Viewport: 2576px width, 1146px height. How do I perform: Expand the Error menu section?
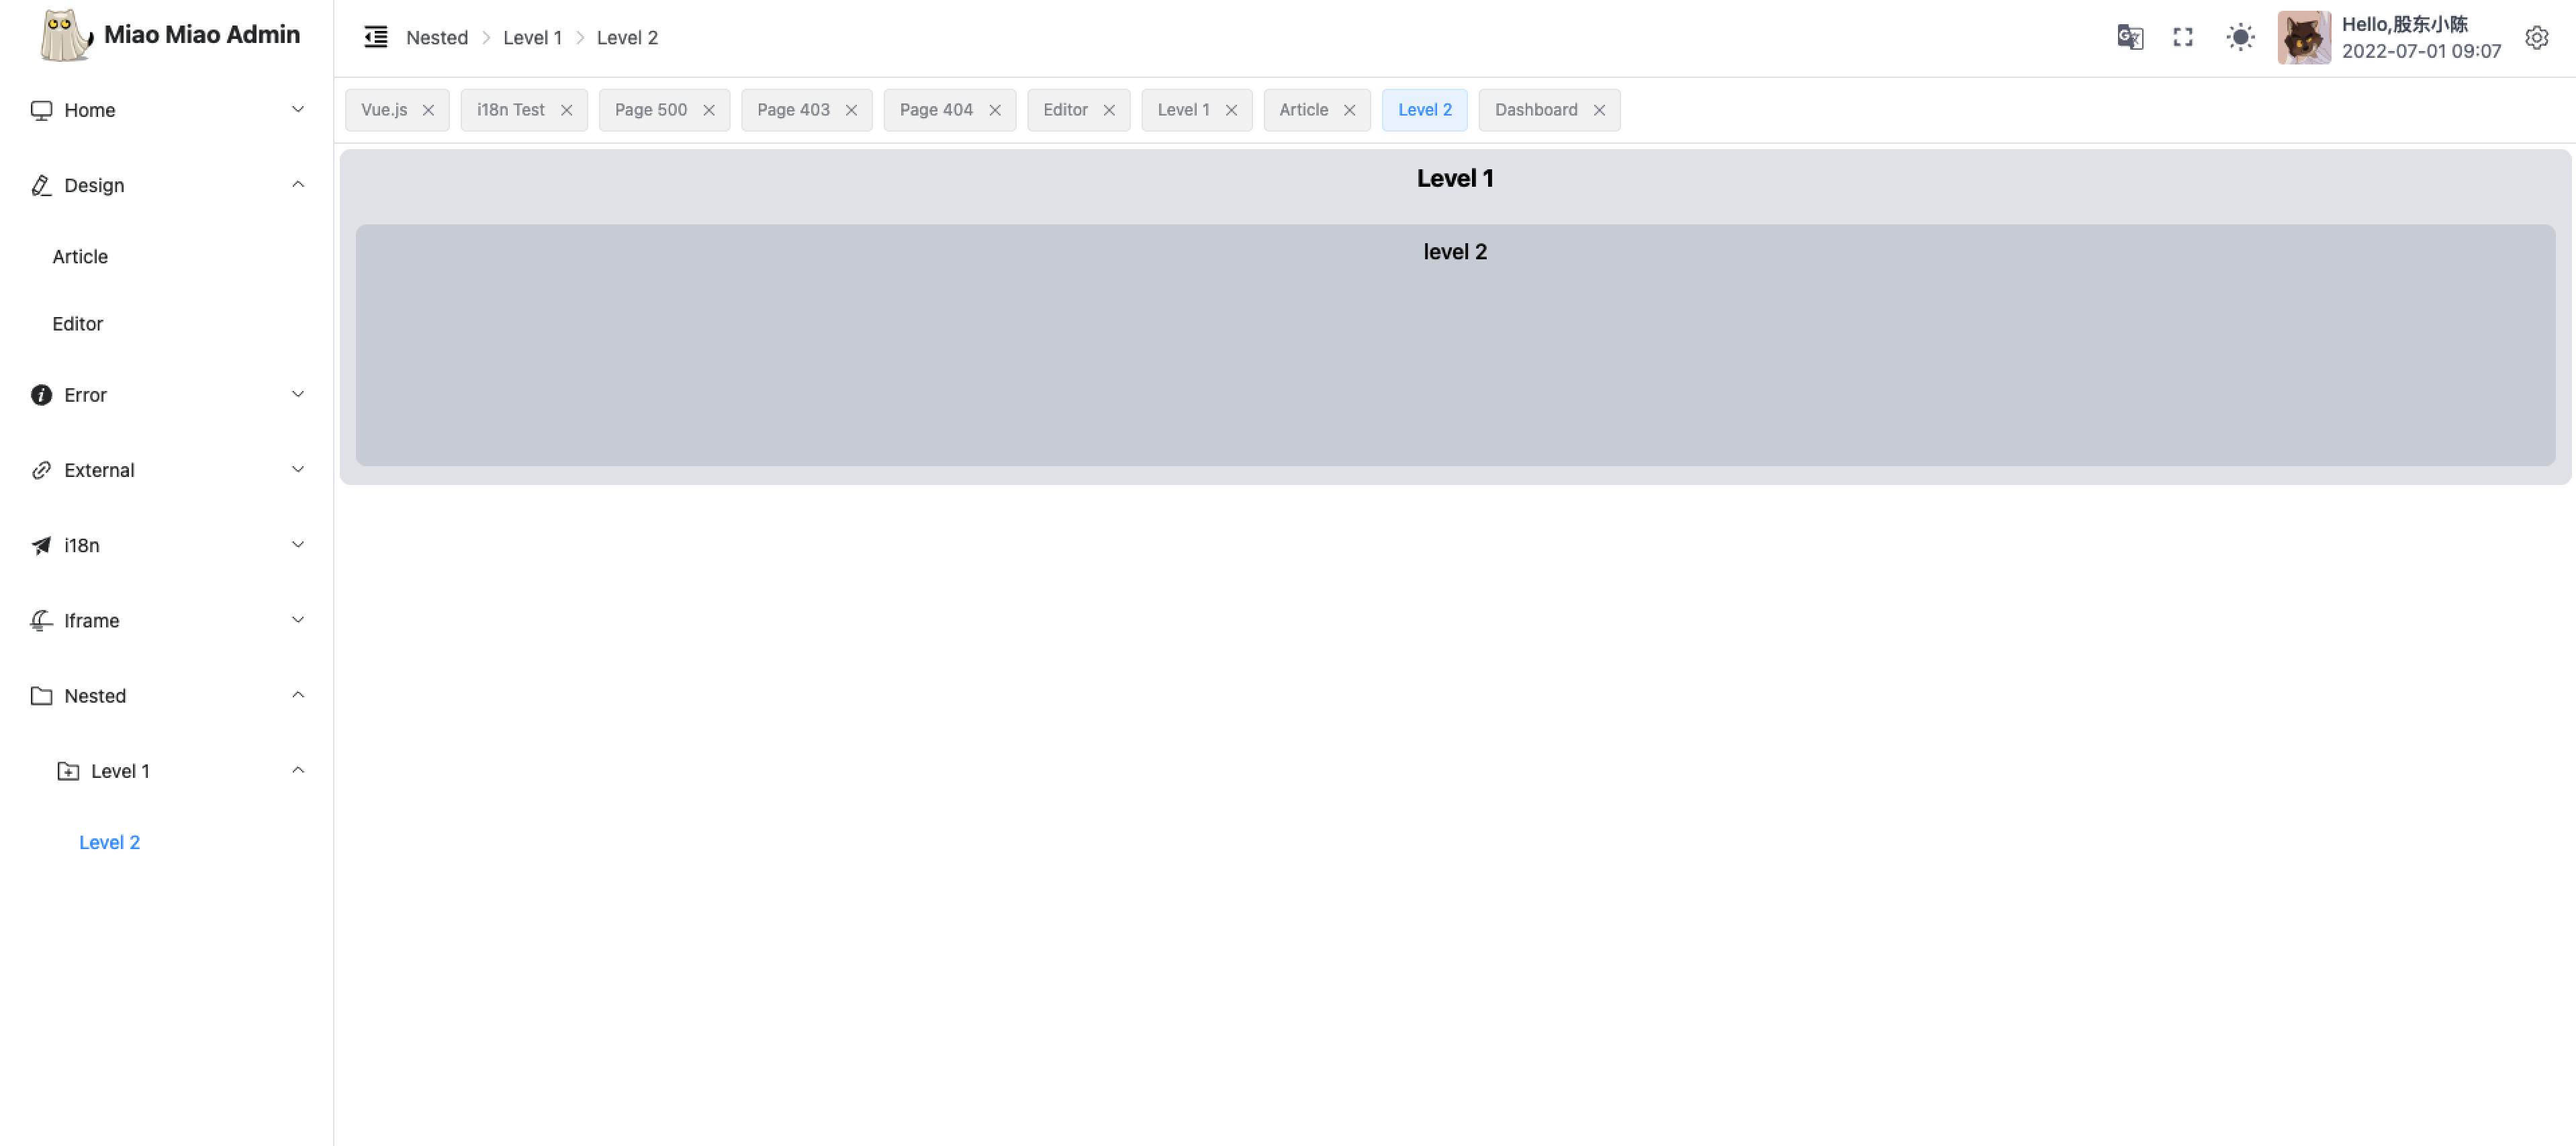tap(166, 395)
